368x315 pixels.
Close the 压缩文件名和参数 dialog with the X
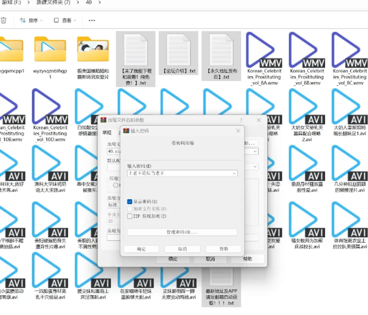259,120
